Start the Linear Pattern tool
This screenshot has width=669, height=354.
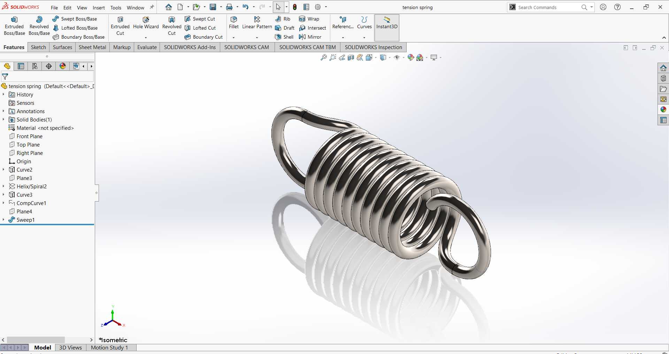tap(257, 23)
